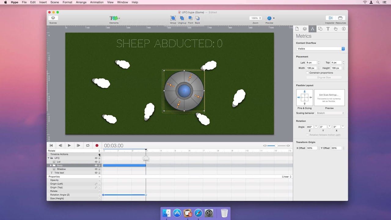
Task: Enable Constrain proportions checkbox
Action: tap(307, 73)
